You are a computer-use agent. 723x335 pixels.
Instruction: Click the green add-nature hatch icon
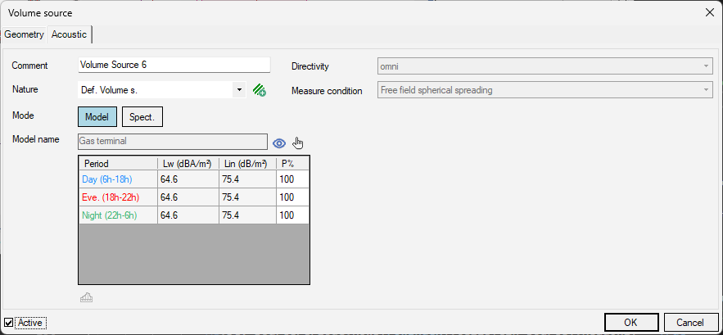259,90
